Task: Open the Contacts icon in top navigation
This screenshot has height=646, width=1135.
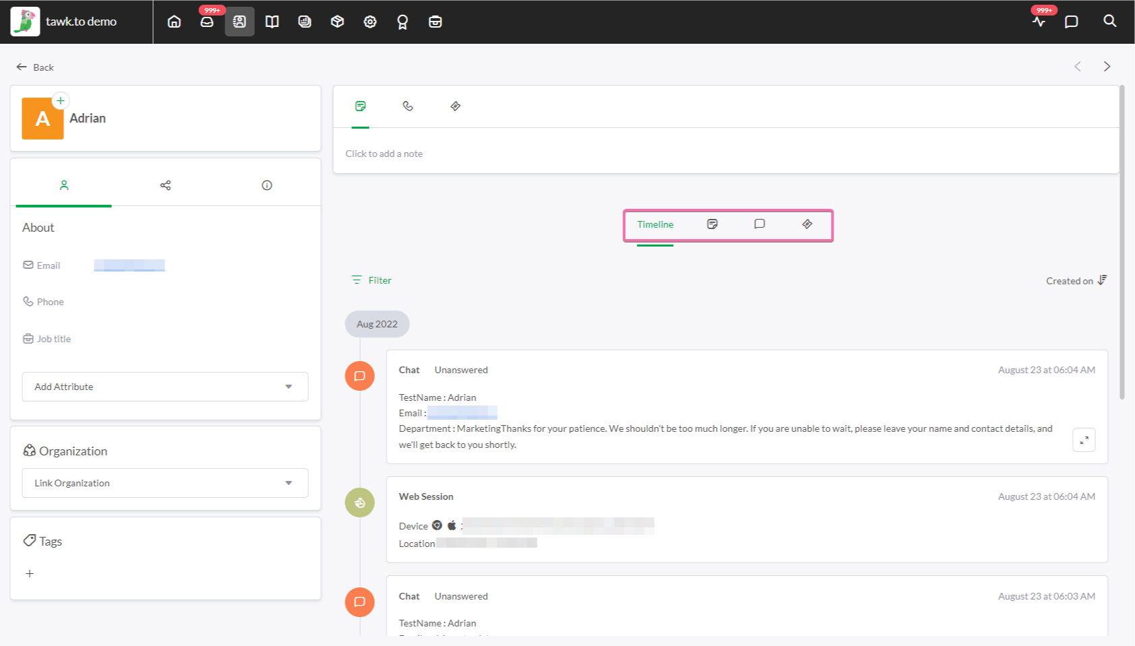Action: click(x=239, y=22)
